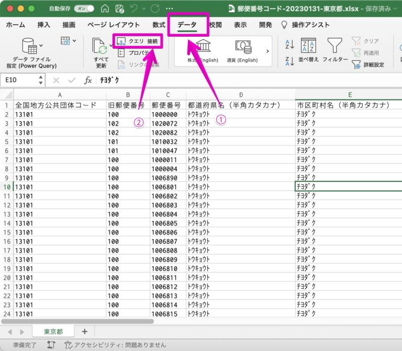This screenshot has height=351, width=402.
Task: Open the 挿入 ribbon tab
Action: 44,25
